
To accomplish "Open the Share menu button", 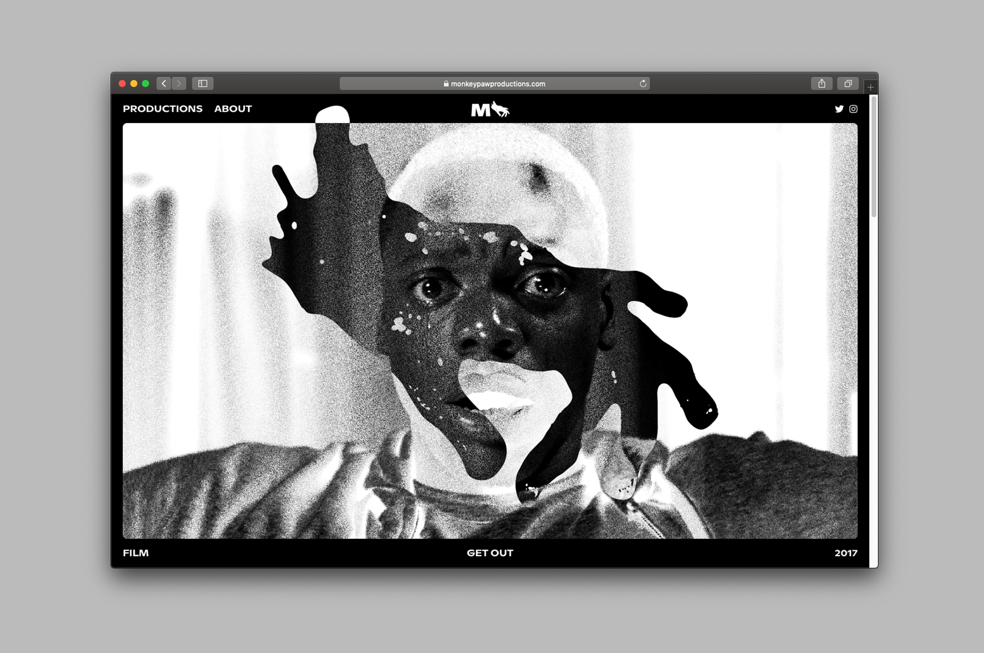I will (x=822, y=83).
